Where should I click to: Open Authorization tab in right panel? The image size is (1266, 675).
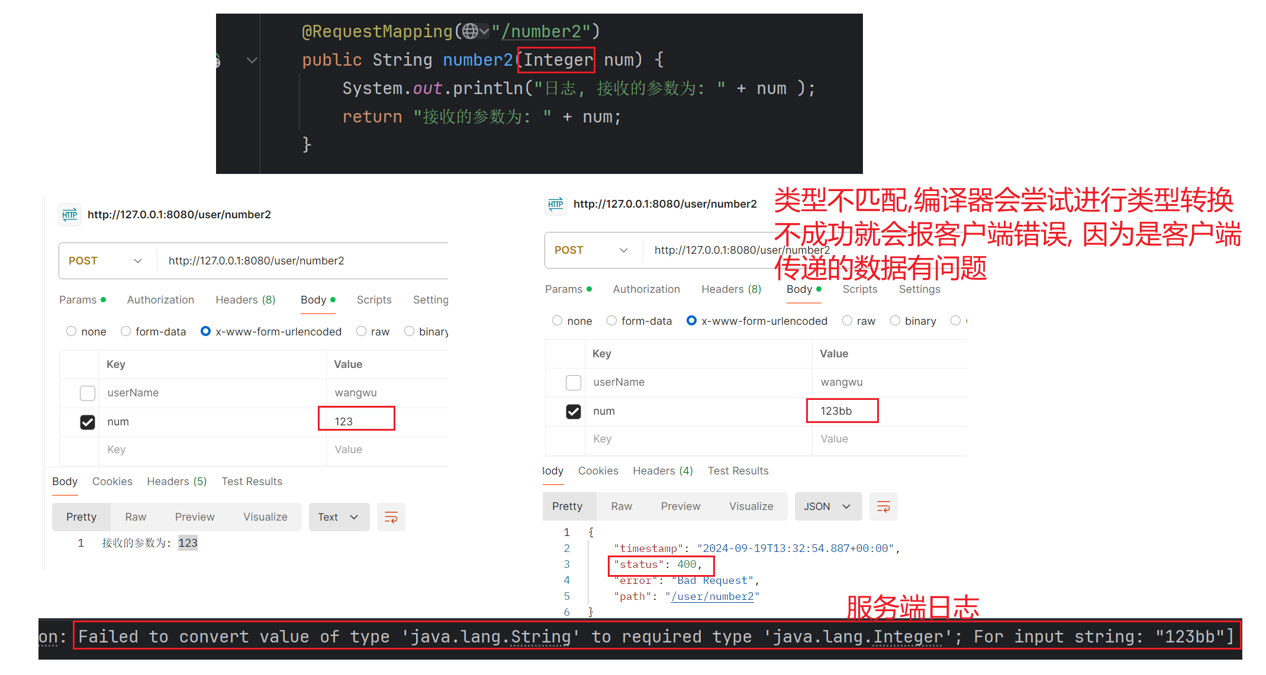[646, 289]
